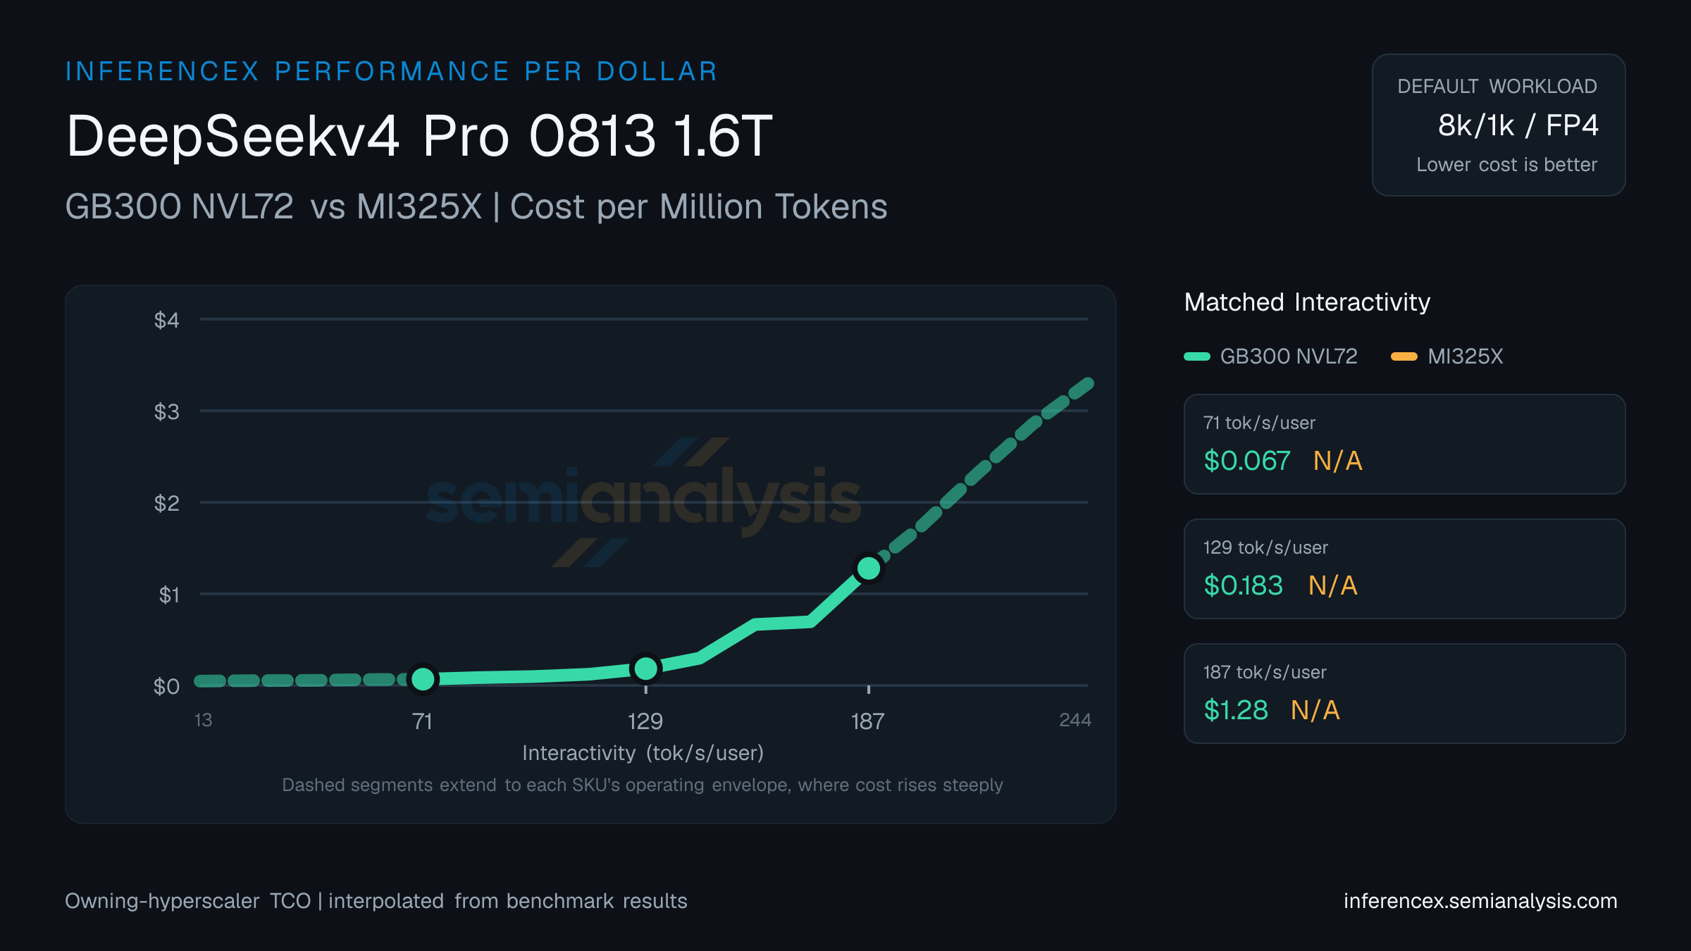This screenshot has width=1691, height=951.
Task: Click the data point at 71 tok/s/user
Action: (423, 679)
